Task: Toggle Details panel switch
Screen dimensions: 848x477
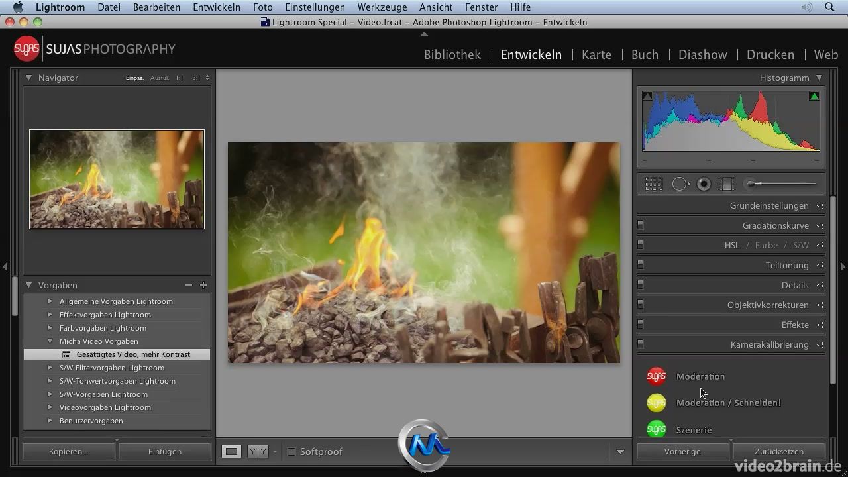Action: click(640, 285)
